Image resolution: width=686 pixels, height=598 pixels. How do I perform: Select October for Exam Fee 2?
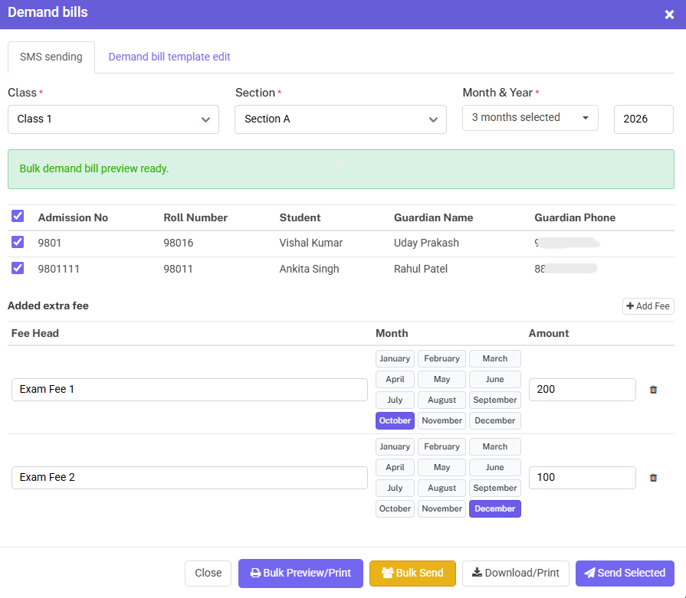(395, 509)
